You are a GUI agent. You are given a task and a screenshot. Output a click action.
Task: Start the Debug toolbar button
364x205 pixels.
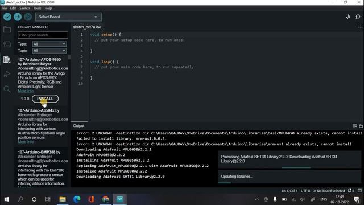28,17
